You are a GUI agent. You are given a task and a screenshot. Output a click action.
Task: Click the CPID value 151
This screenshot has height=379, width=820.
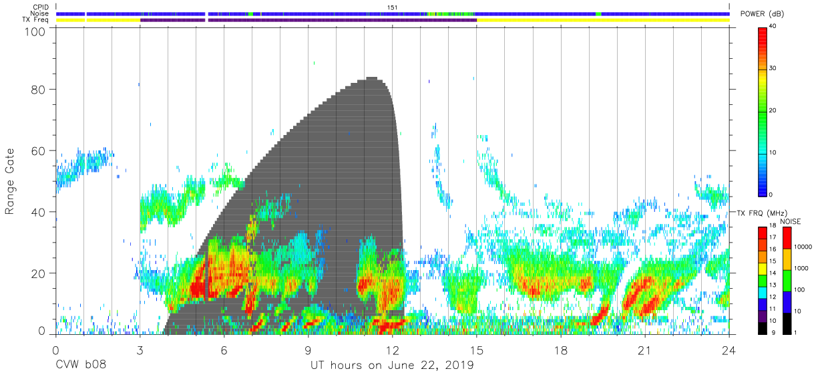click(x=393, y=7)
